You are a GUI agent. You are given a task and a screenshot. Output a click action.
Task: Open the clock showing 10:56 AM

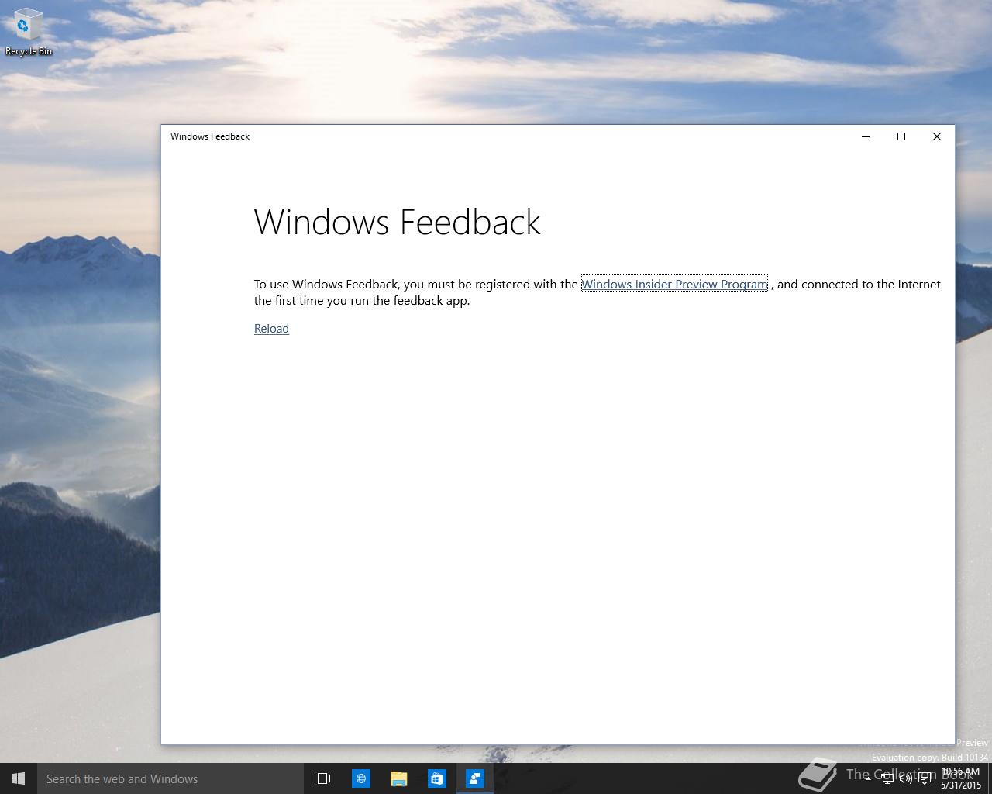point(961,778)
